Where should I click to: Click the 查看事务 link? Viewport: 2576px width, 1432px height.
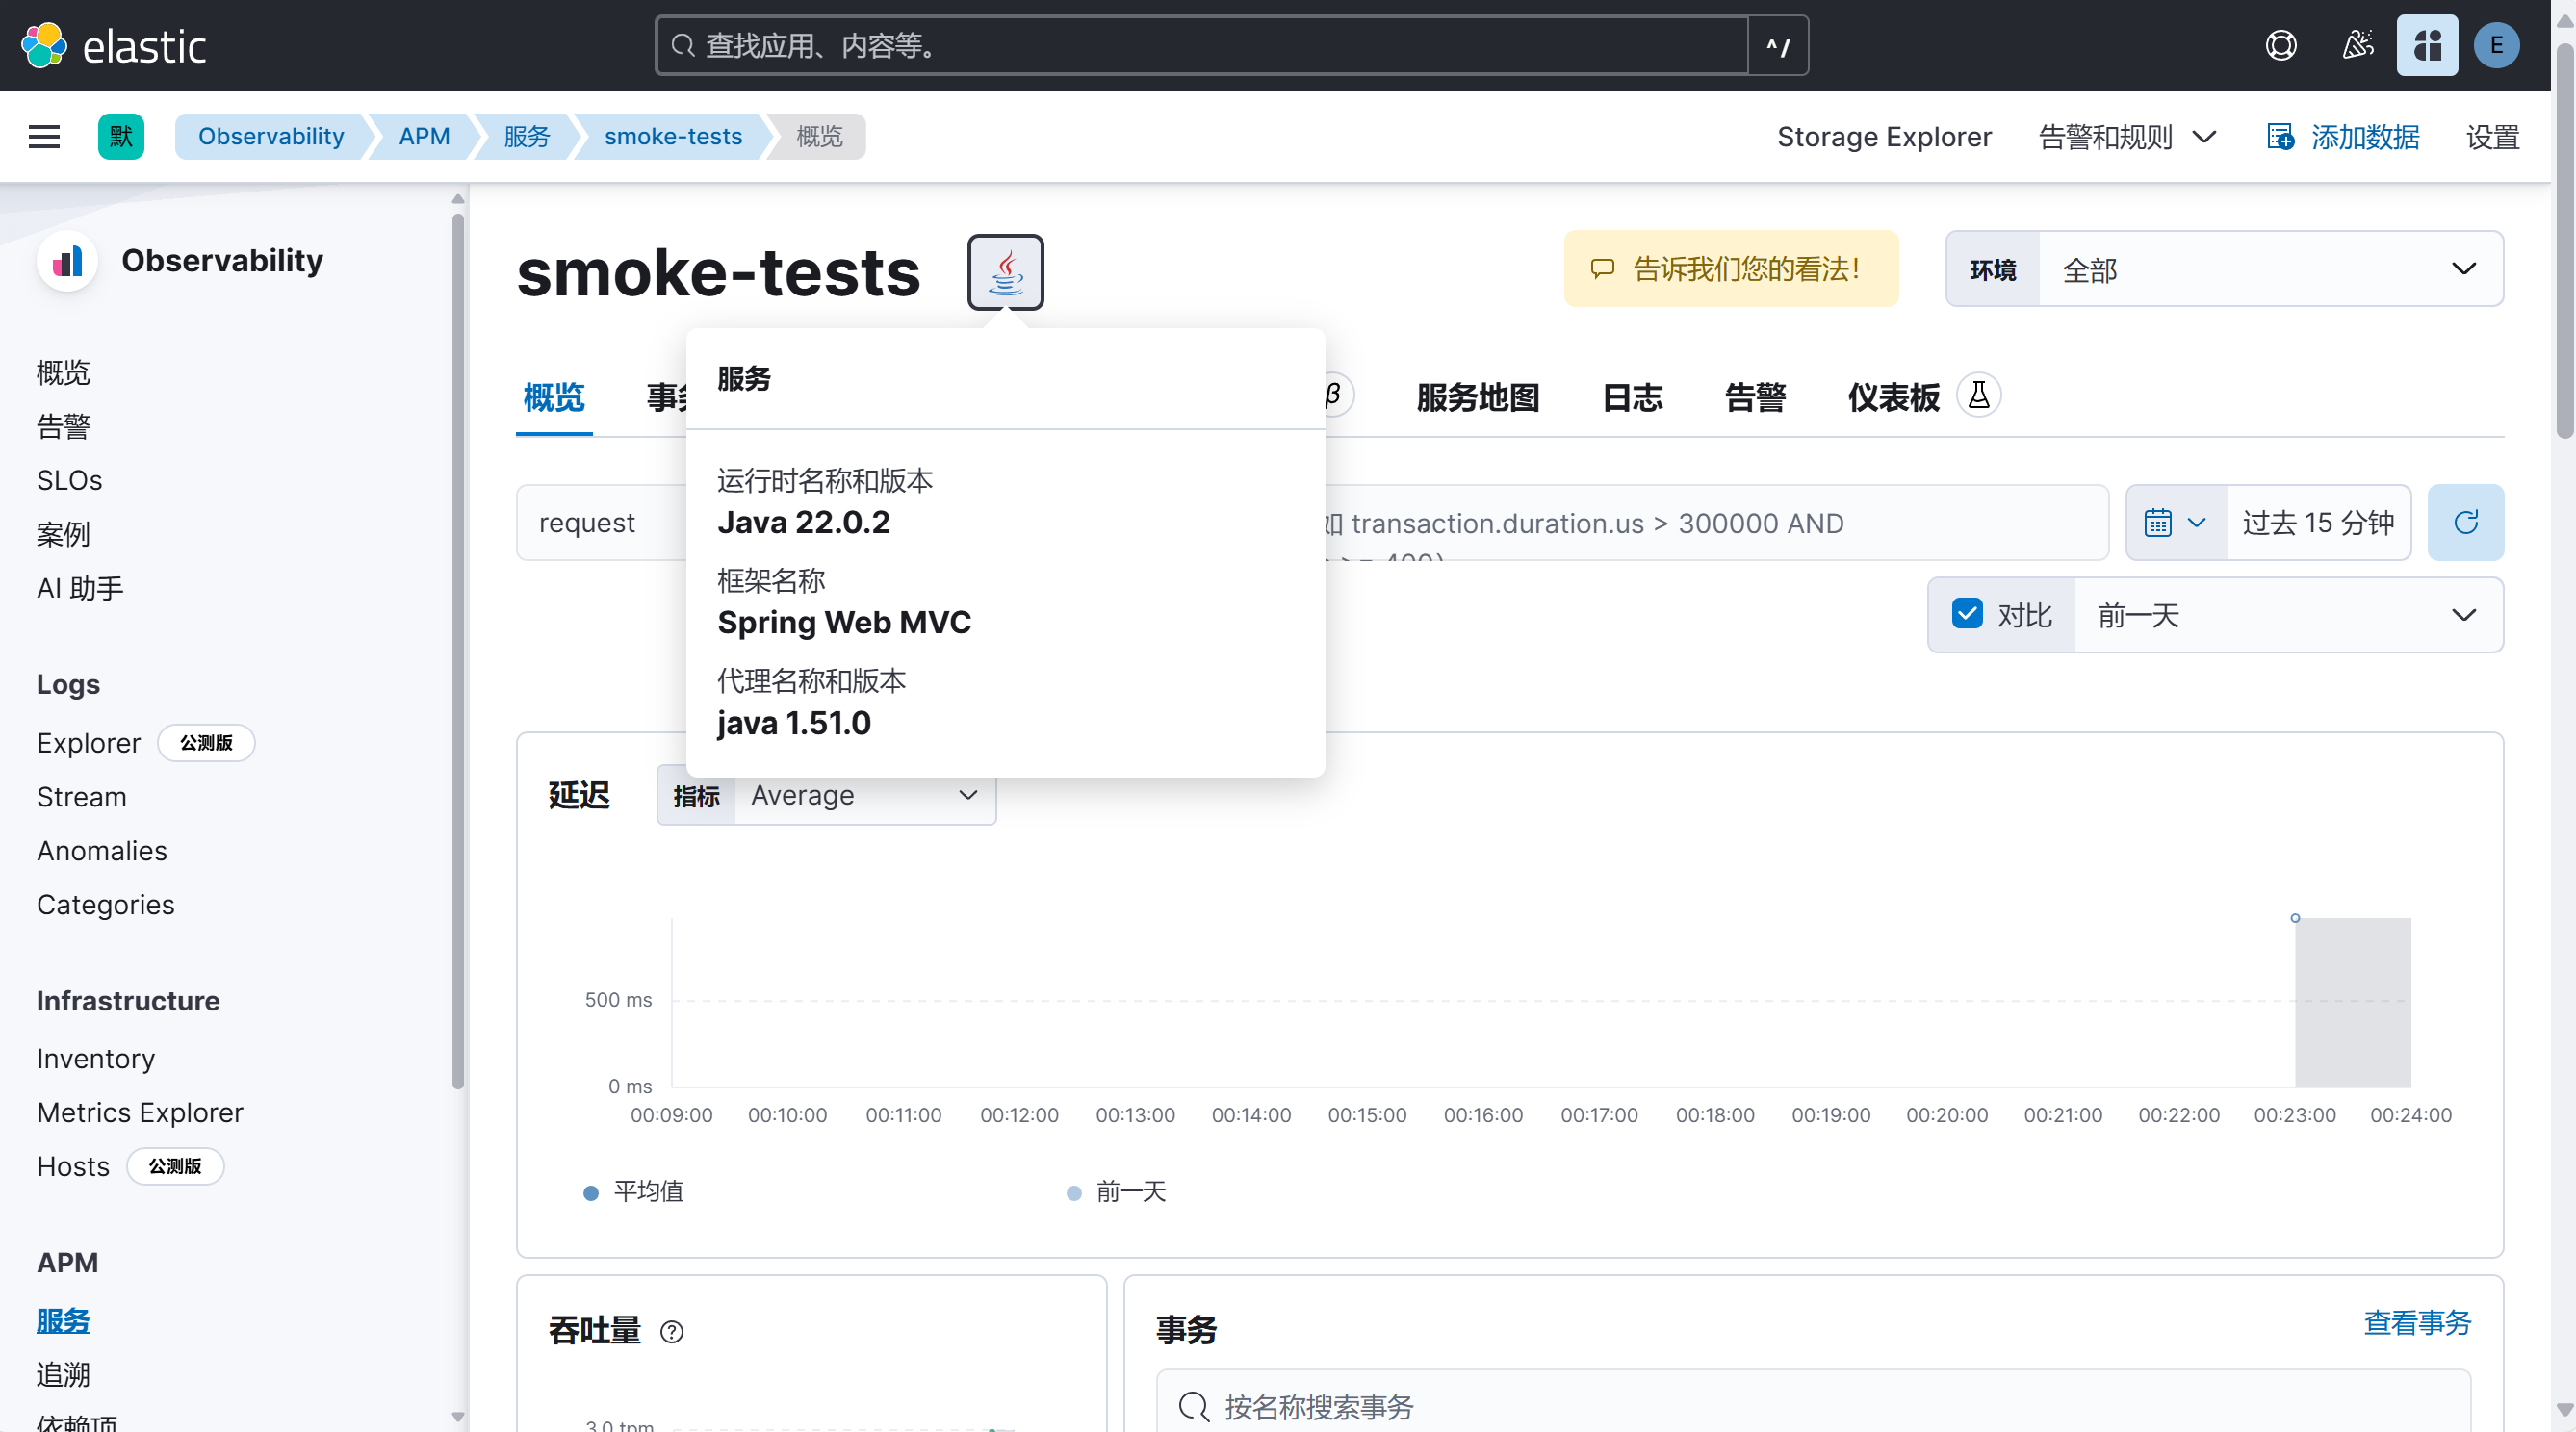(x=2416, y=1322)
